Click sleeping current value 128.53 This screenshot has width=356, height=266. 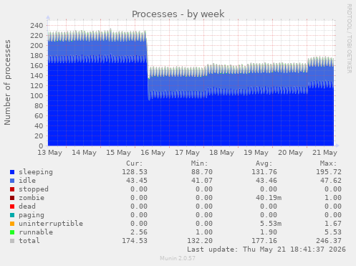(x=135, y=172)
